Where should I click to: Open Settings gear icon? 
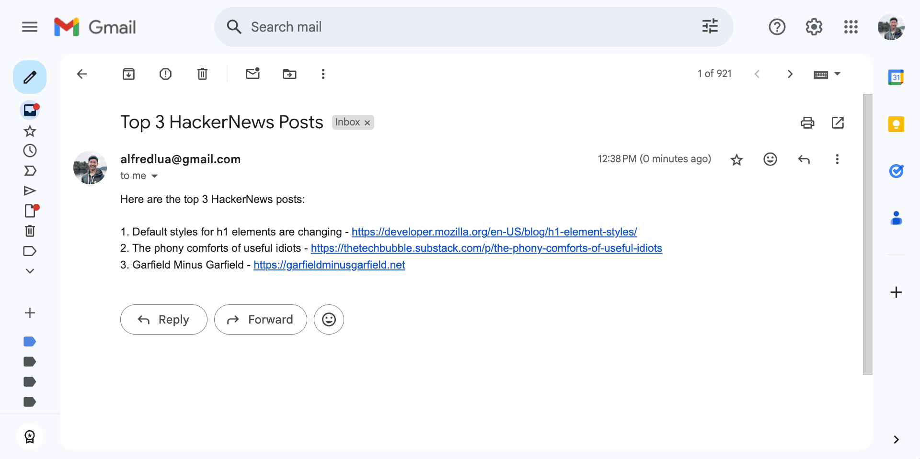click(x=814, y=27)
